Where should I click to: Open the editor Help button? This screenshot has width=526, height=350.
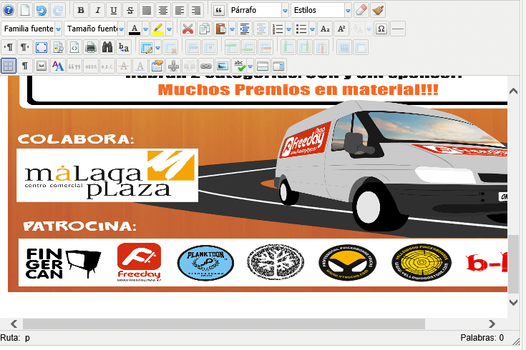tap(9, 10)
